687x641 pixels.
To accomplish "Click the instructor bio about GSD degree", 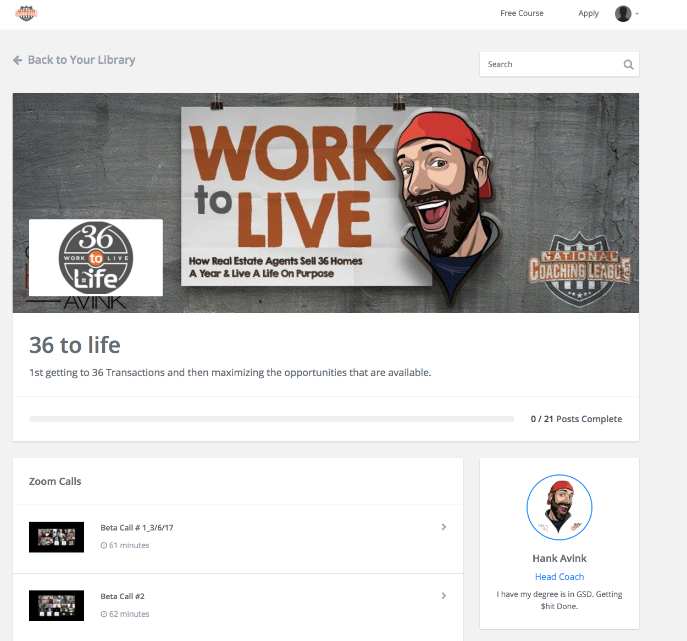I will click(559, 600).
